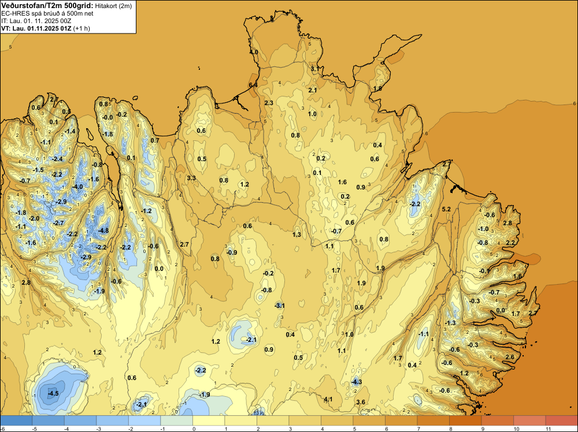Viewport: 578px width, 432px height.
Task: Click the legend swatch between 0 and 1
Action: pos(209,420)
